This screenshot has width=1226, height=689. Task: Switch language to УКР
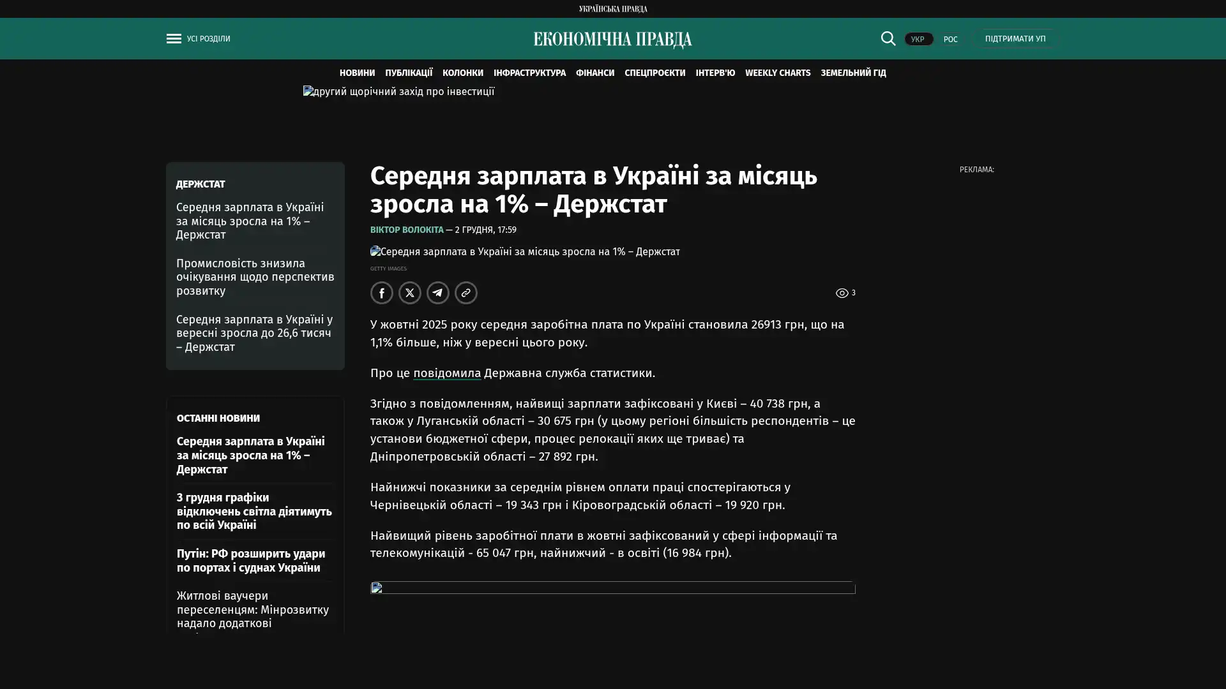click(x=918, y=40)
